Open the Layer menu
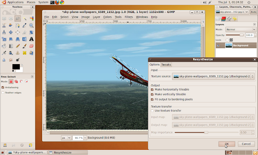Viewport: 258px width, 155px height. pyautogui.click(x=96, y=17)
